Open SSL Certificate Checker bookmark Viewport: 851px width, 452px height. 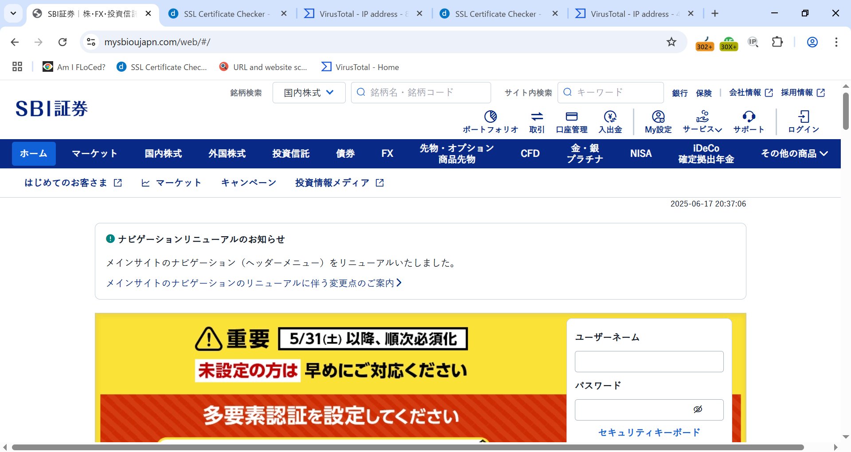tap(162, 67)
